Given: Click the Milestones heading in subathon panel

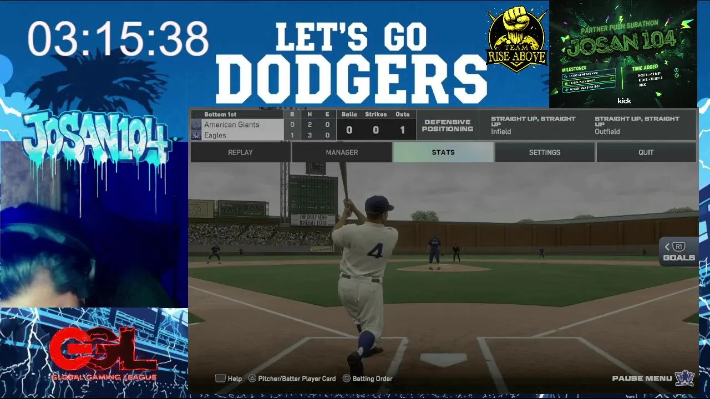Looking at the screenshot, I should (x=574, y=69).
